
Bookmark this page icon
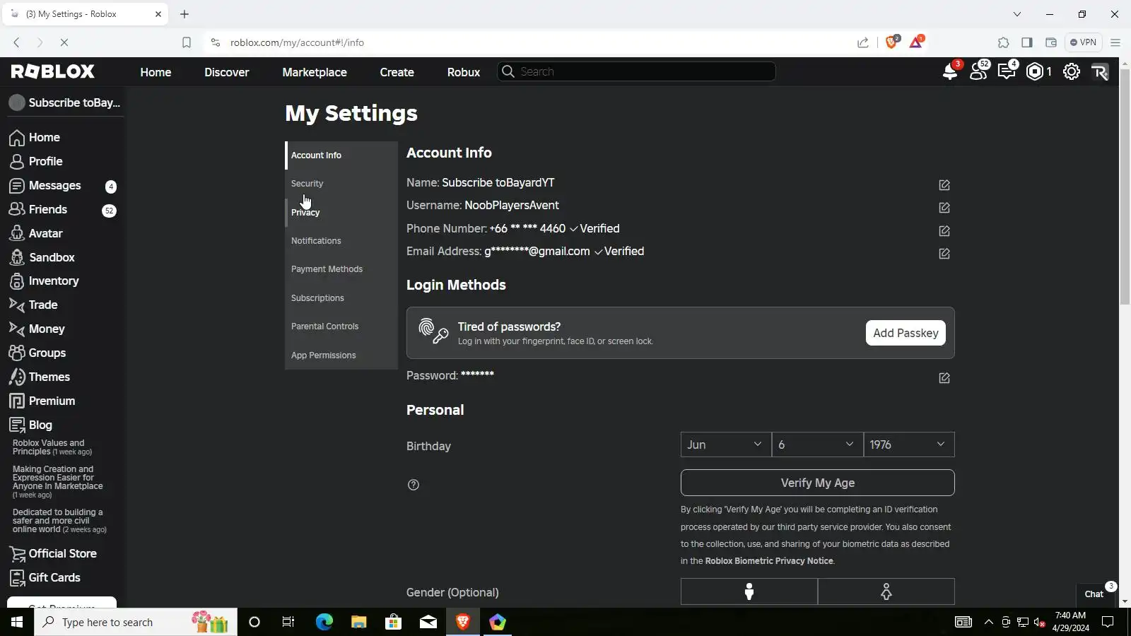click(x=187, y=42)
